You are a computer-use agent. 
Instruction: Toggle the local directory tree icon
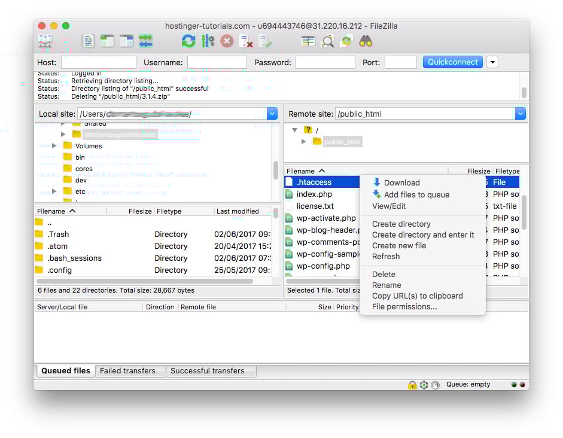click(x=107, y=41)
